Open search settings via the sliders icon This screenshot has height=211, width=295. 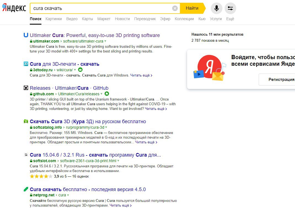(230, 8)
